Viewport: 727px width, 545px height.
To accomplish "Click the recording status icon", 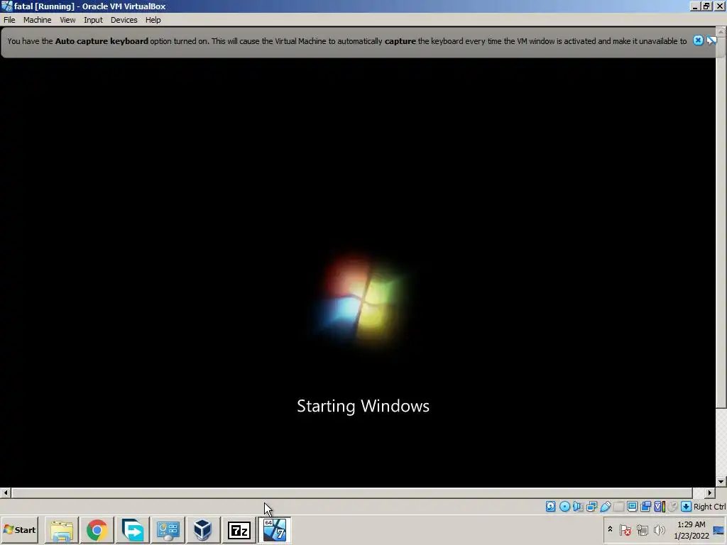I will pos(646,507).
